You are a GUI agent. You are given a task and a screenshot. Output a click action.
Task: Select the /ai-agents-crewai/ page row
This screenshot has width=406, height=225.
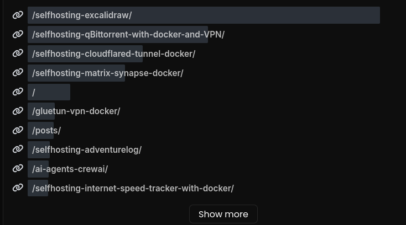click(70, 169)
